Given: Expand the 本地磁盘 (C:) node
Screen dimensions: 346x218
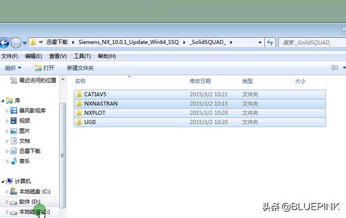Looking at the screenshot, I should 7,191.
